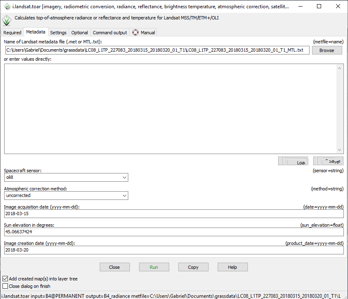Select the Metadata tab
The width and height of the screenshot is (348, 299).
click(x=36, y=32)
